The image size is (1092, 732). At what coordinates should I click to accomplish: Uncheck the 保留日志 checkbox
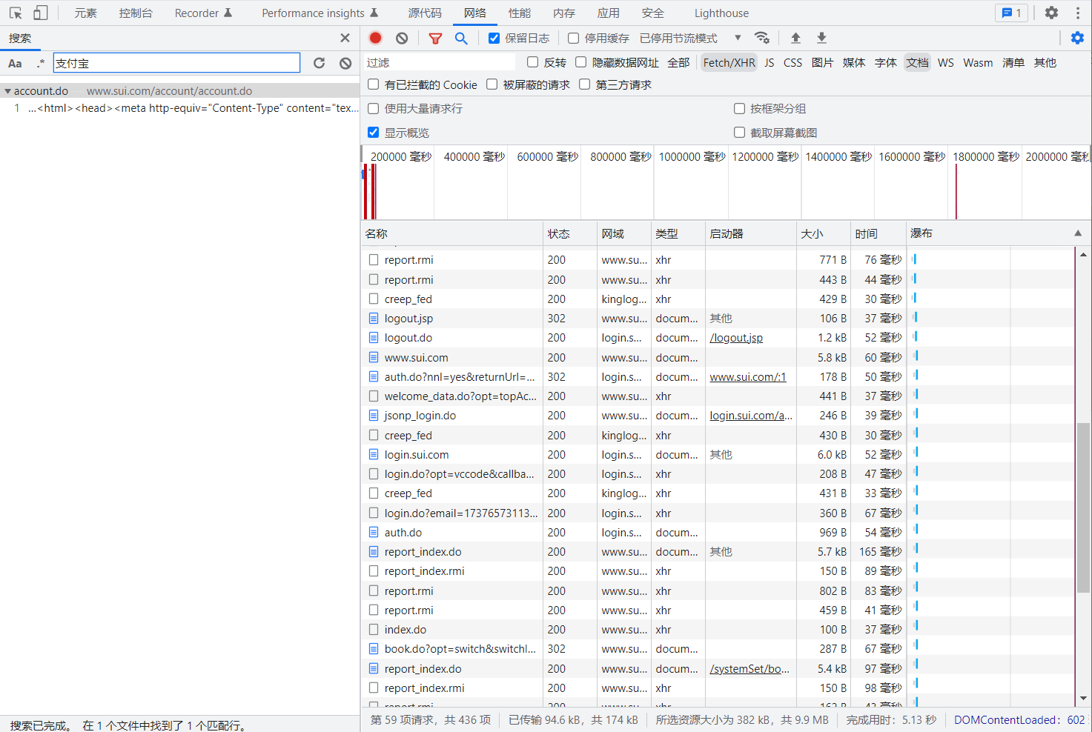pos(494,38)
